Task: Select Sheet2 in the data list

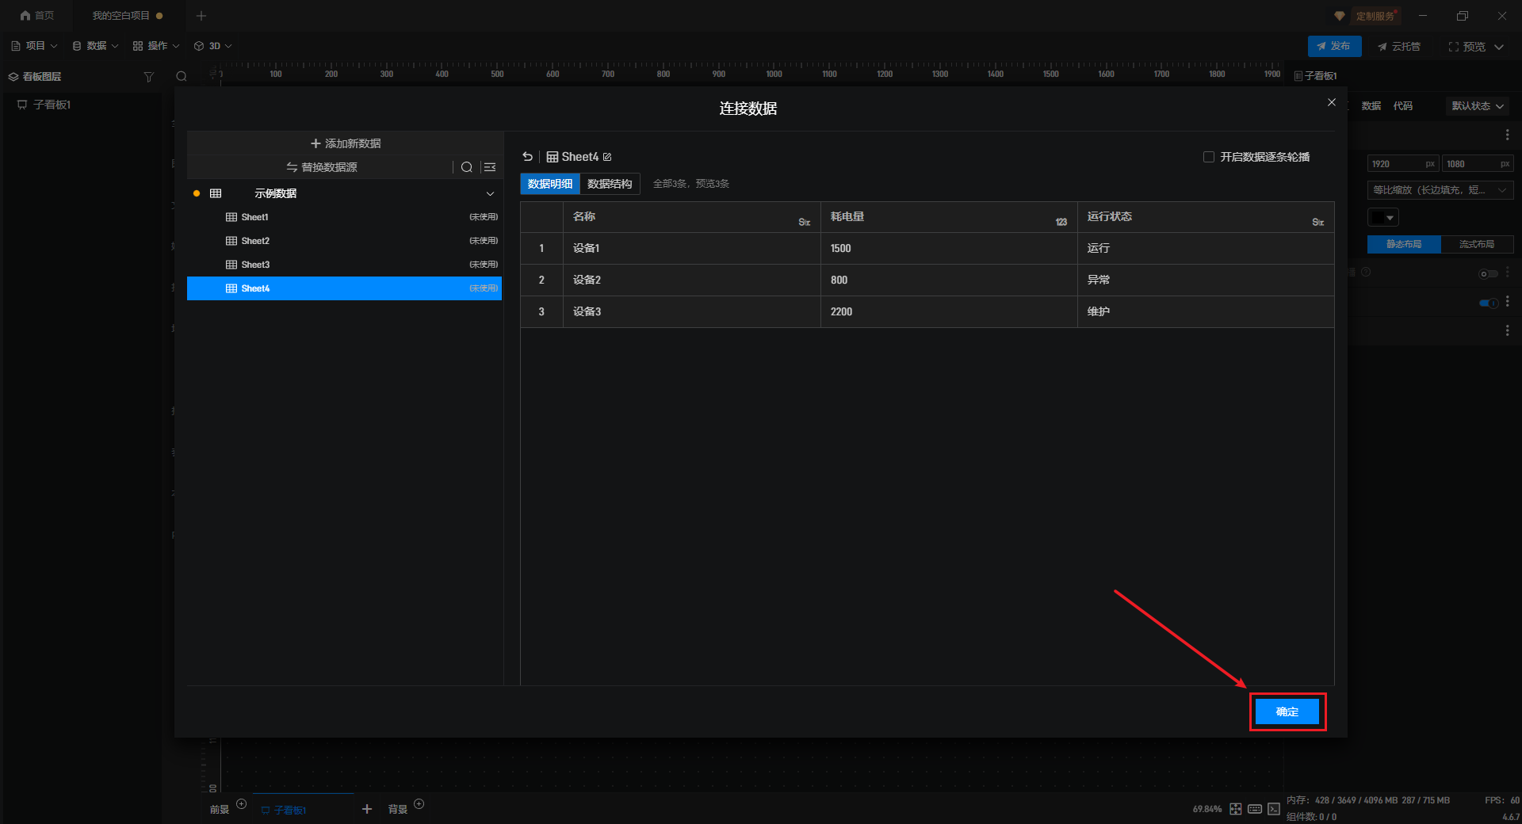Action: tap(255, 241)
